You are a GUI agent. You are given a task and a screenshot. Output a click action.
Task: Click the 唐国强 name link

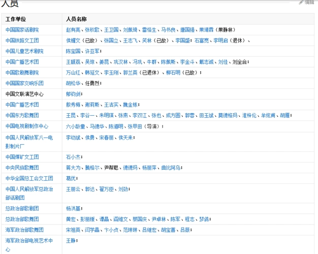pos(187,30)
